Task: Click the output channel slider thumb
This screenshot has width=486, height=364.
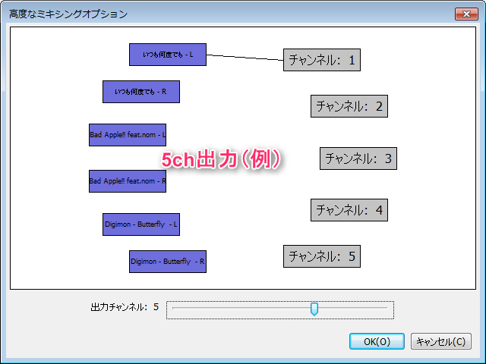Action: tap(314, 309)
